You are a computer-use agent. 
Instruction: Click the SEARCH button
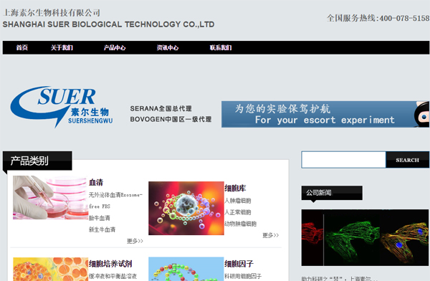408,160
